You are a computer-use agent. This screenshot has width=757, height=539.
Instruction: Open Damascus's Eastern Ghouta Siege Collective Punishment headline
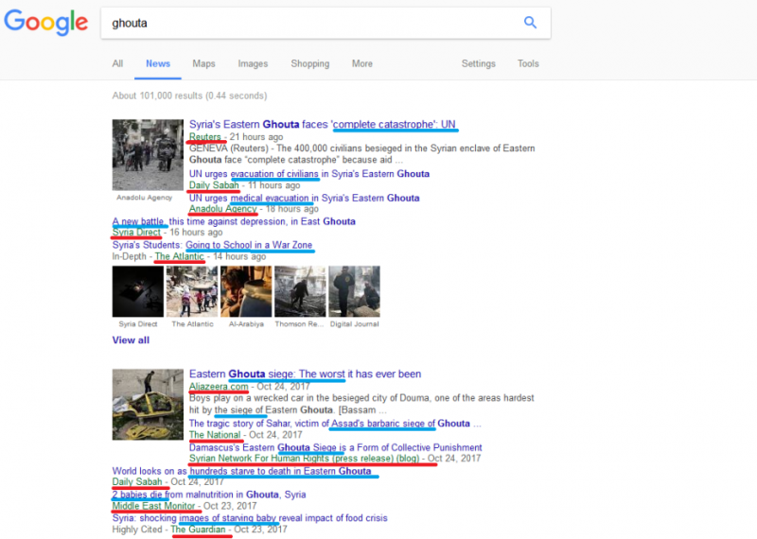pyautogui.click(x=336, y=448)
